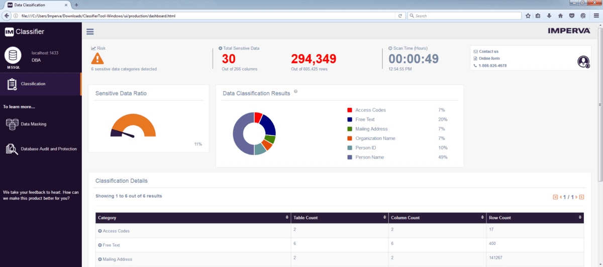The height and width of the screenshot is (267, 603).
Task: Open Firefox downloads arrow icon
Action: coord(549,16)
